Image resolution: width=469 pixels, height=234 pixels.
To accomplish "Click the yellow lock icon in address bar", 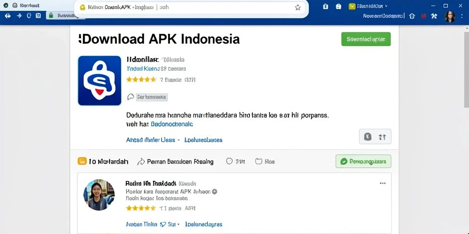I will pyautogui.click(x=82, y=7).
